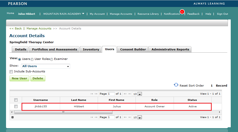Select the User Roles radio button
The width and height of the screenshot is (238, 132).
32,59
